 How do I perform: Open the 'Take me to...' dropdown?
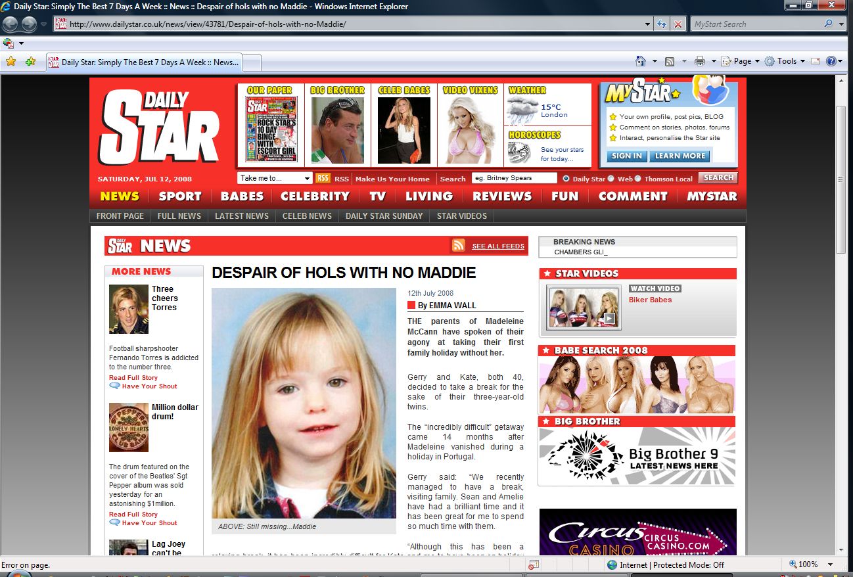pyautogui.click(x=275, y=178)
